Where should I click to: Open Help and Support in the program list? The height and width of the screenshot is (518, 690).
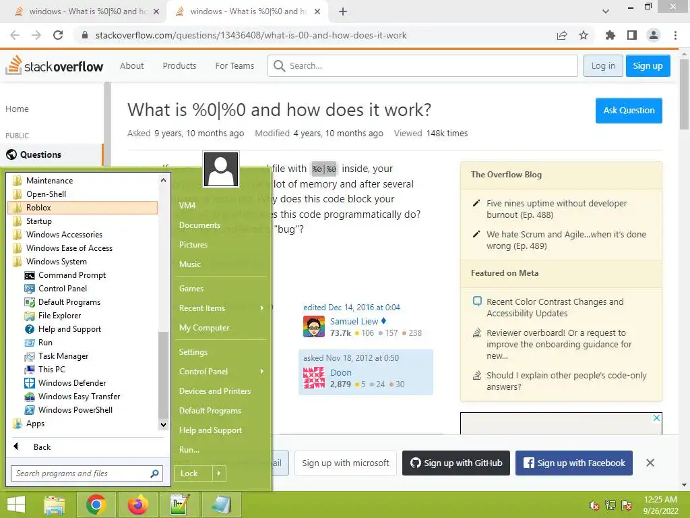(69, 329)
